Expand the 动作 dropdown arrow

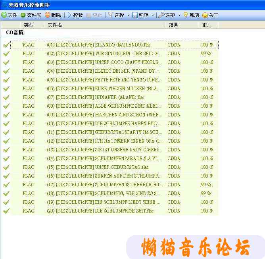coord(153,15)
